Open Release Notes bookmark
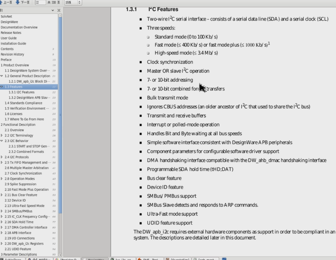Image resolution: width=336 pixels, height=260 pixels. pyautogui.click(x=11, y=32)
